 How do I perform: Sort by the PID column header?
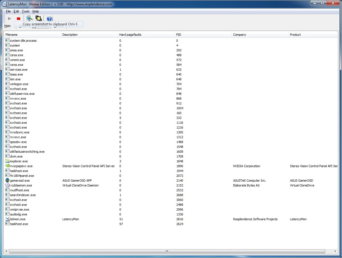[203, 35]
